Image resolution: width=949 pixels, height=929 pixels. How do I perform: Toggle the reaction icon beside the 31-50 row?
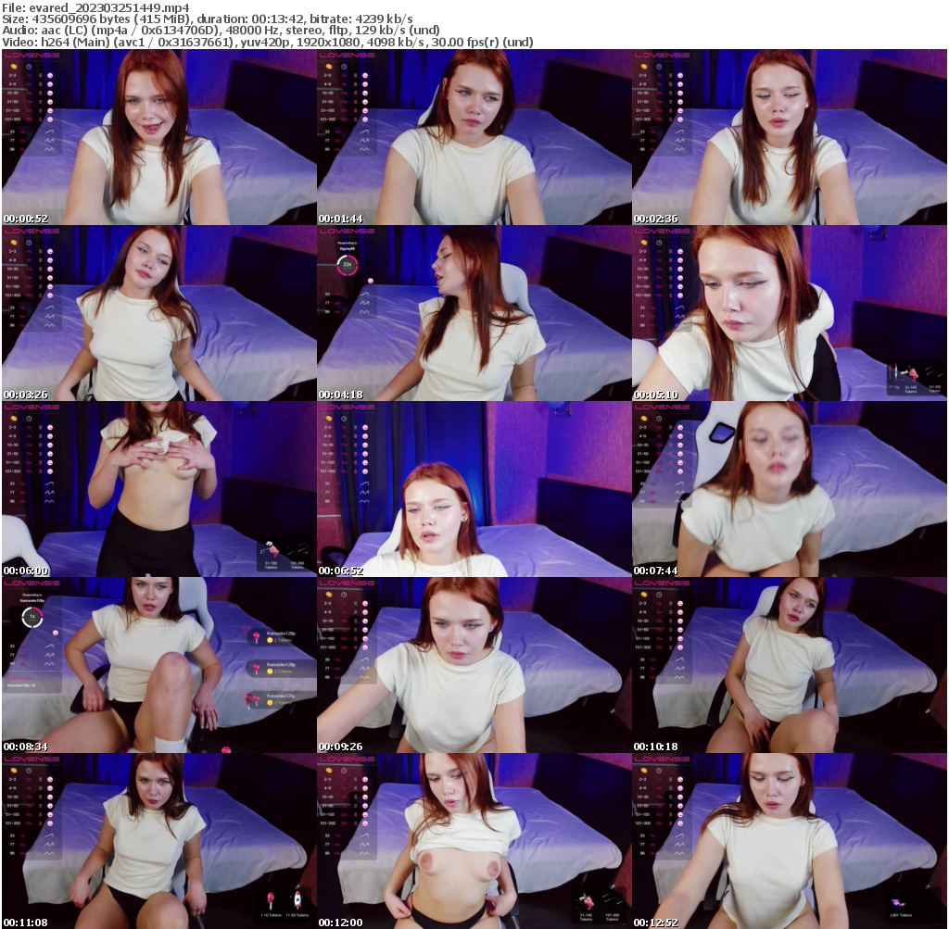tap(50, 102)
